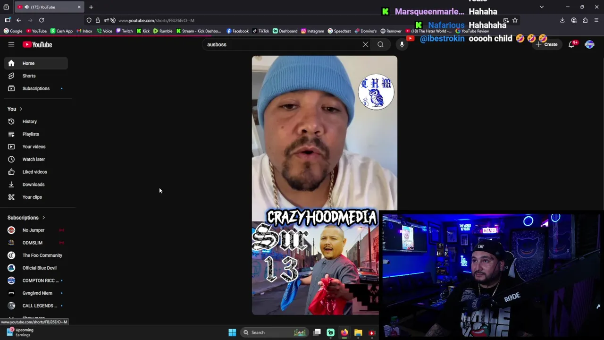604x340 pixels.
Task: Open Rumble bookmark
Action: 163,31
